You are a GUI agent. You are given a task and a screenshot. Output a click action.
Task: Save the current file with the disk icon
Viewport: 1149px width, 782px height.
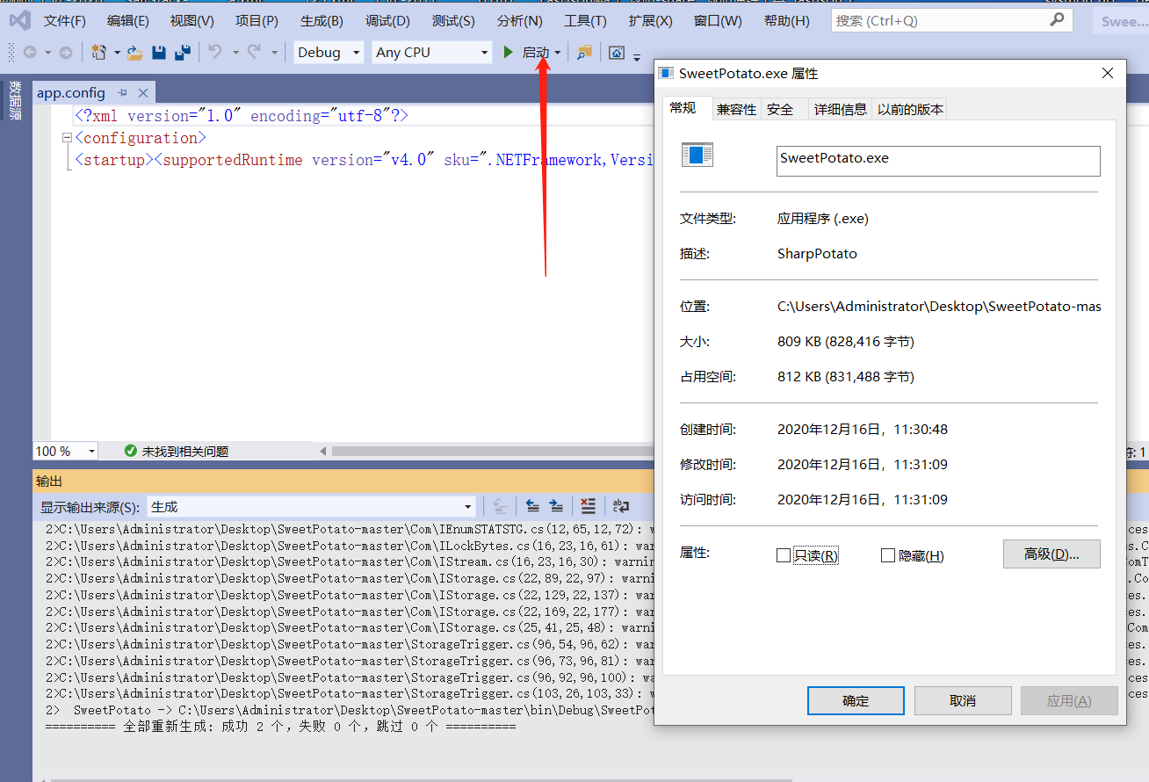point(159,53)
